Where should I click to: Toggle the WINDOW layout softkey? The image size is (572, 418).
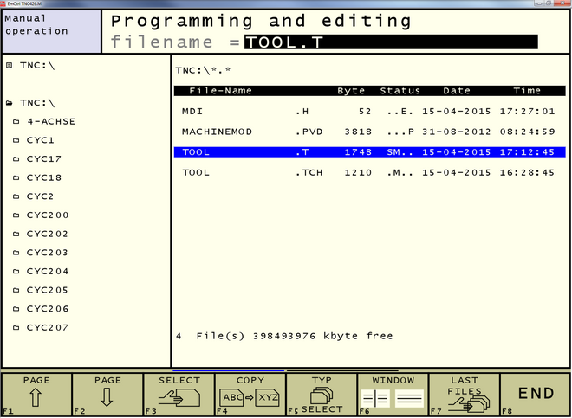pyautogui.click(x=393, y=394)
